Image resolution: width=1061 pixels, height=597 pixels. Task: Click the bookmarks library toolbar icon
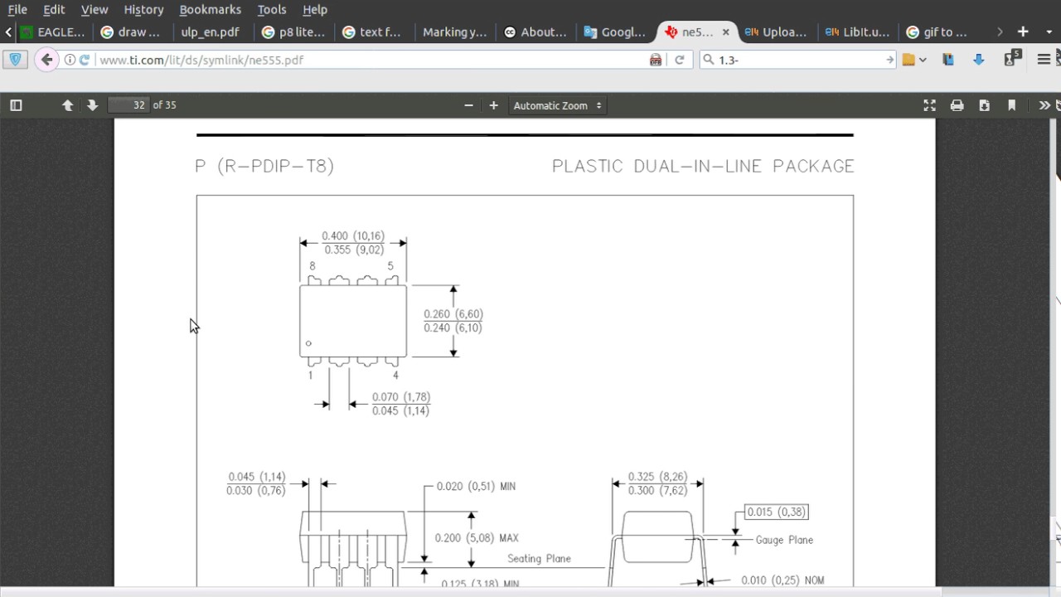click(948, 60)
